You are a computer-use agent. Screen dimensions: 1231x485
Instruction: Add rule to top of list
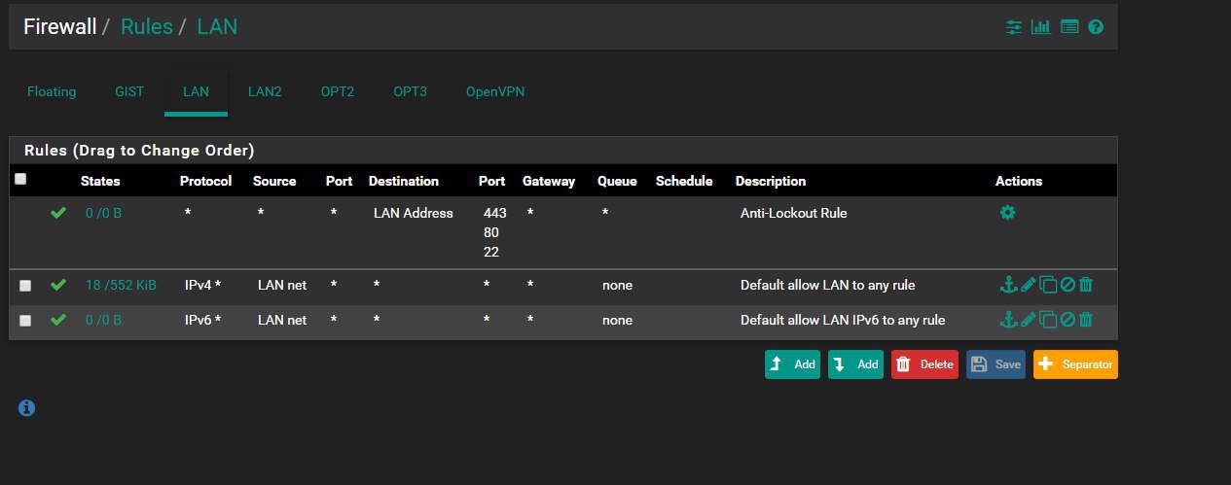[x=792, y=364]
